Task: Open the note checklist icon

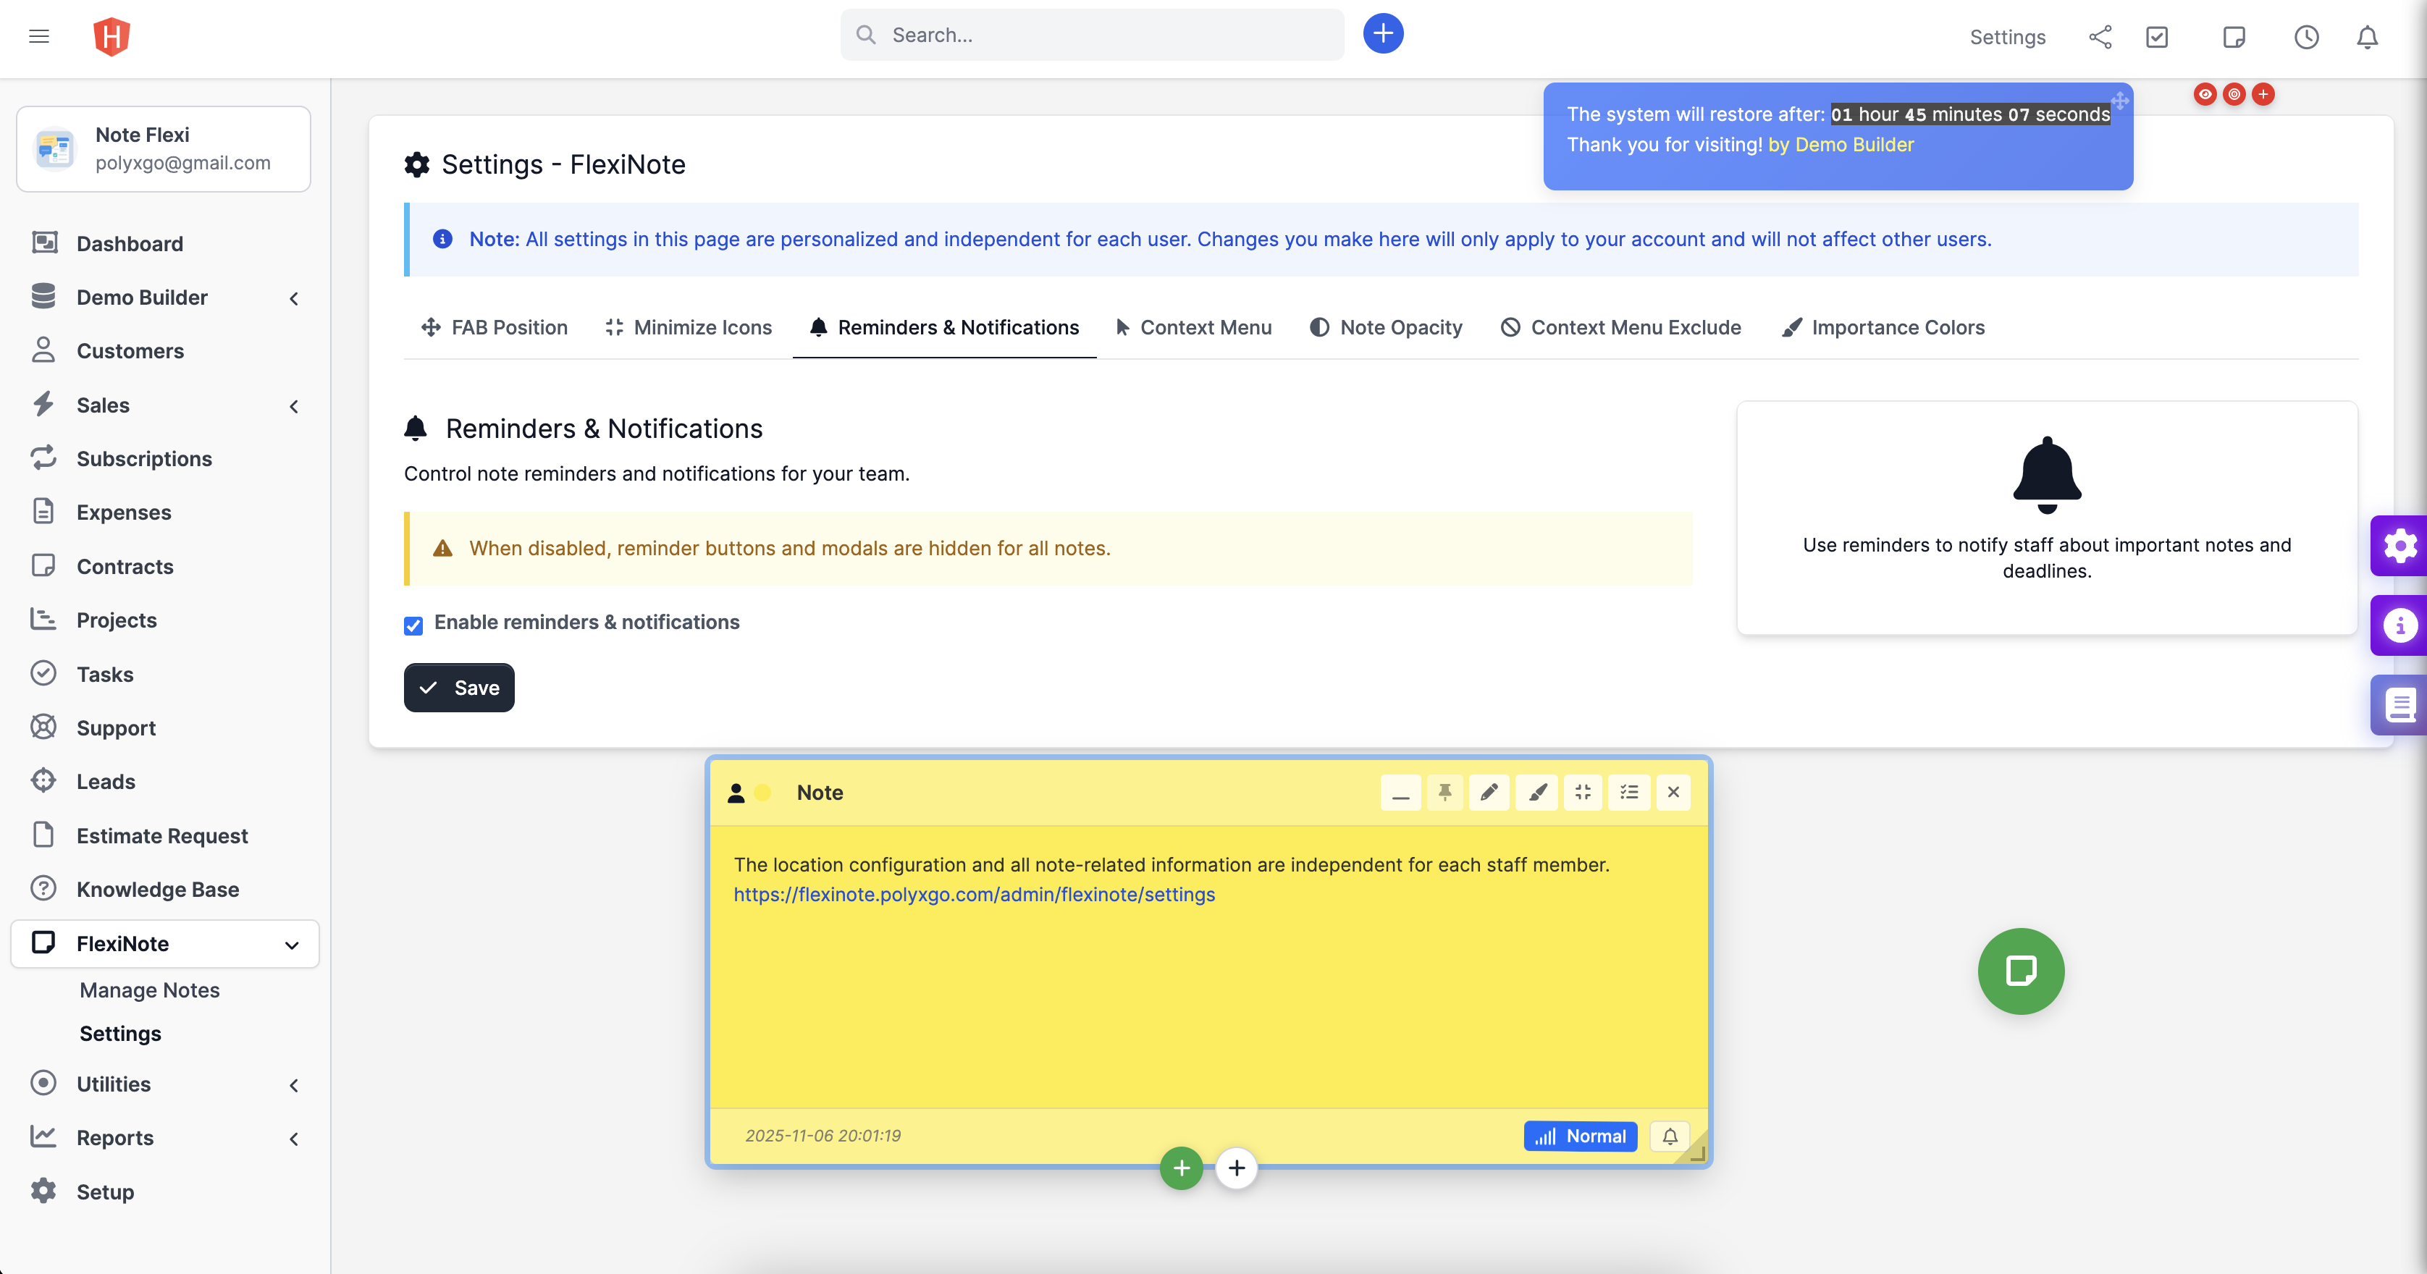Action: 1629,793
